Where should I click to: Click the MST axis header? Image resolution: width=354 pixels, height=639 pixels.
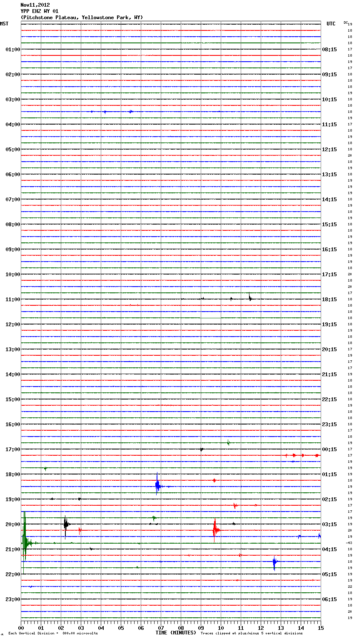(4, 24)
